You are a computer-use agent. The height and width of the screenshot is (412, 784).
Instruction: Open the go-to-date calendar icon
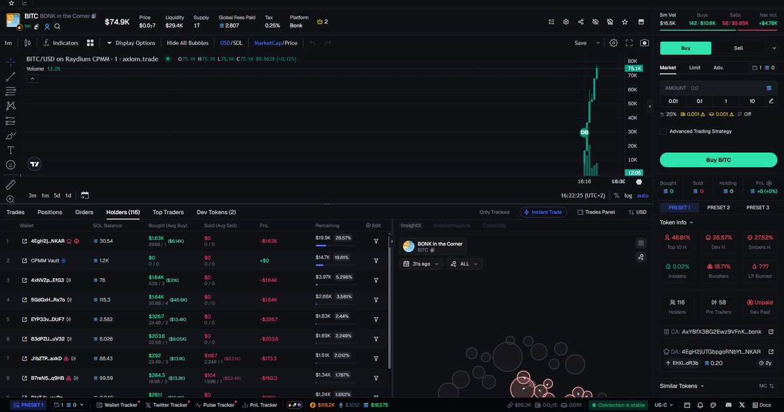(85, 195)
